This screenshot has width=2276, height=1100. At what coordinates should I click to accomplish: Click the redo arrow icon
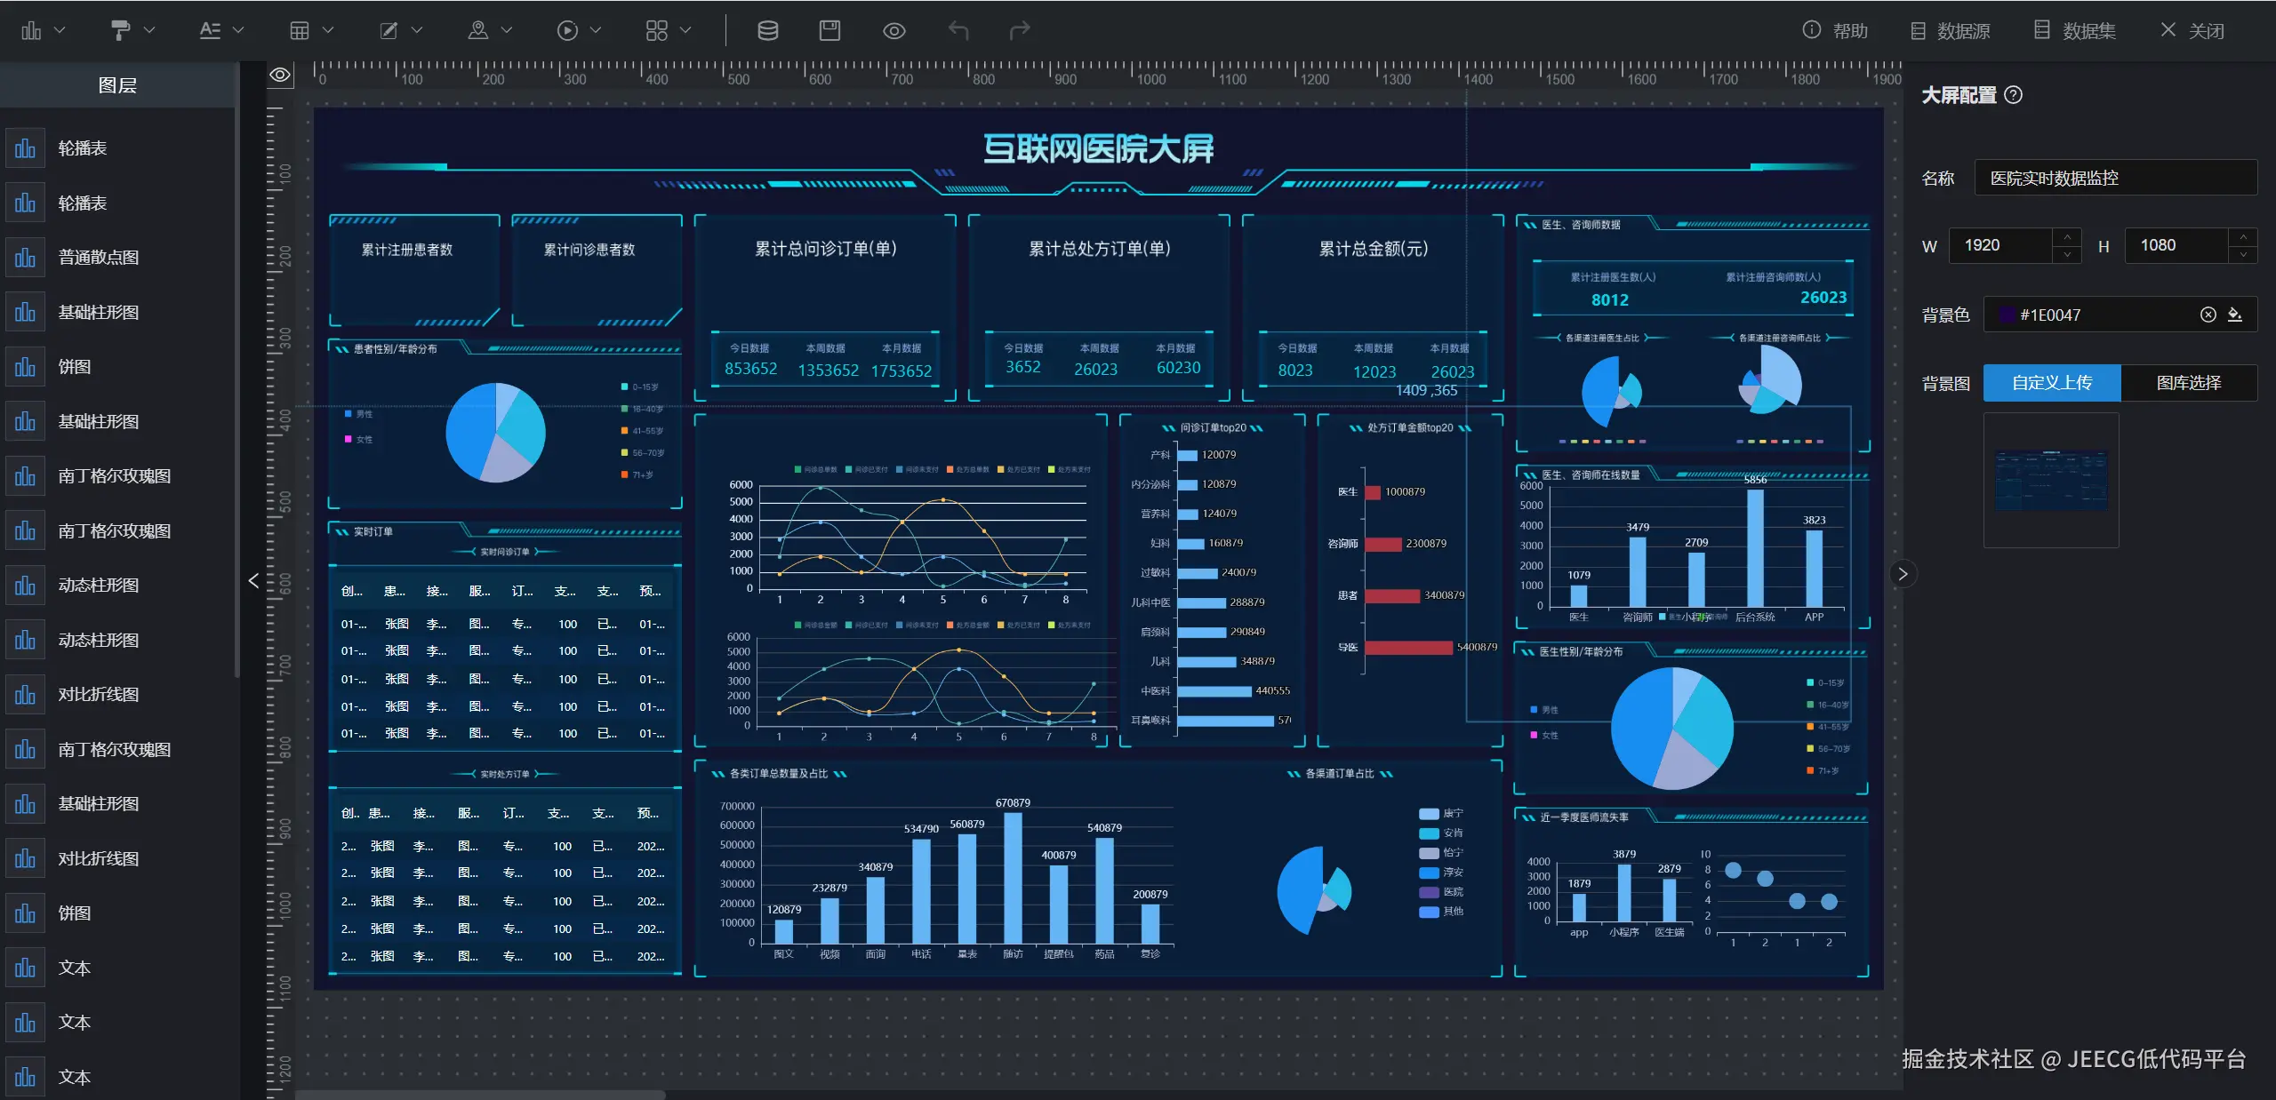click(1020, 31)
